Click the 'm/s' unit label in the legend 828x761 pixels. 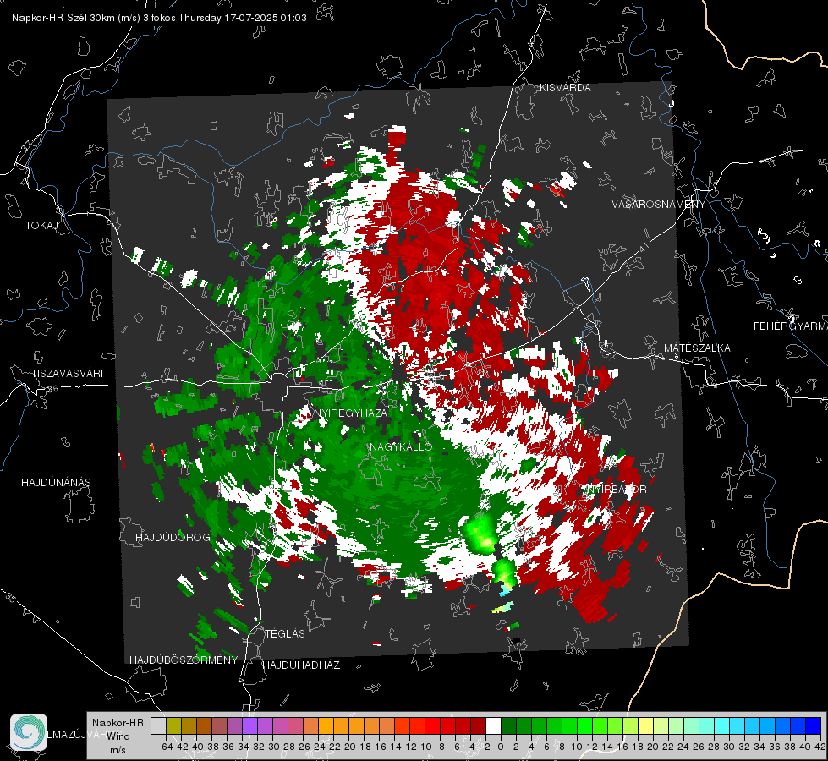(118, 749)
